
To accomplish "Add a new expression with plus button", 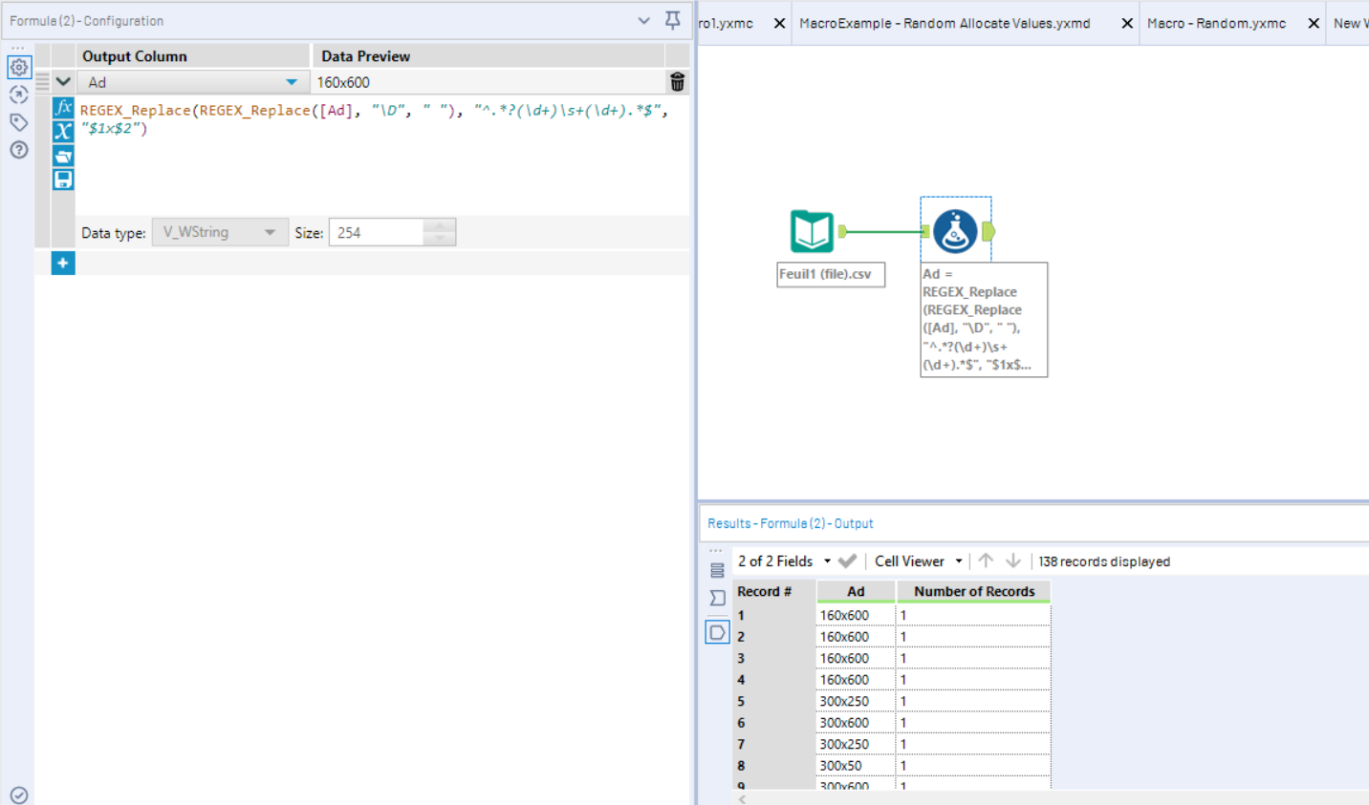I will pyautogui.click(x=63, y=263).
